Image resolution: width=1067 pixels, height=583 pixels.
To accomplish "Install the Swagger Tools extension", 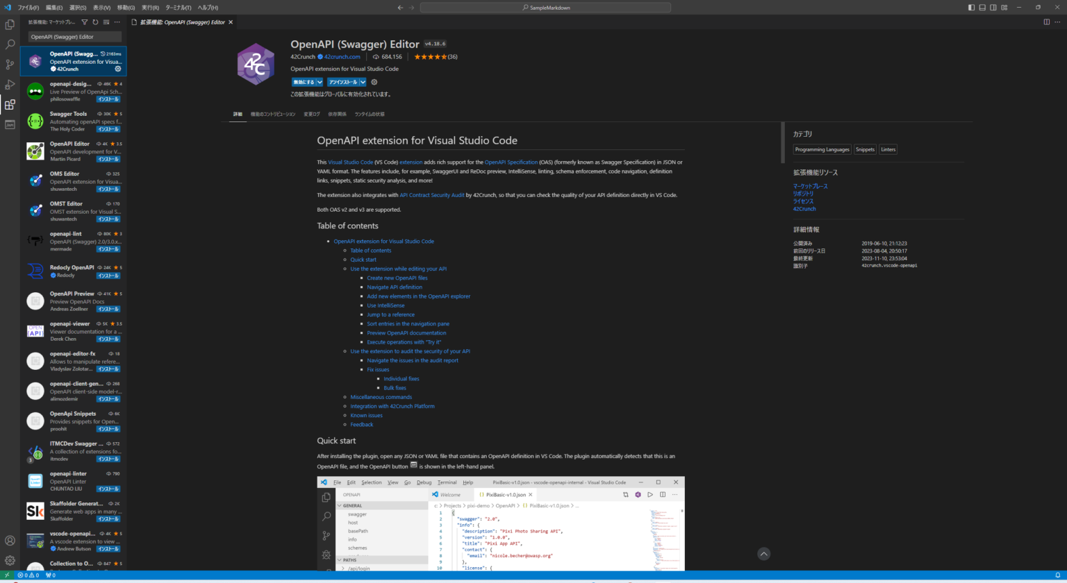I will (108, 129).
